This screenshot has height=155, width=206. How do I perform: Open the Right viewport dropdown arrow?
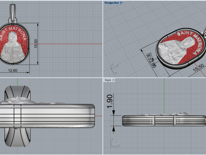(x=114, y=80)
